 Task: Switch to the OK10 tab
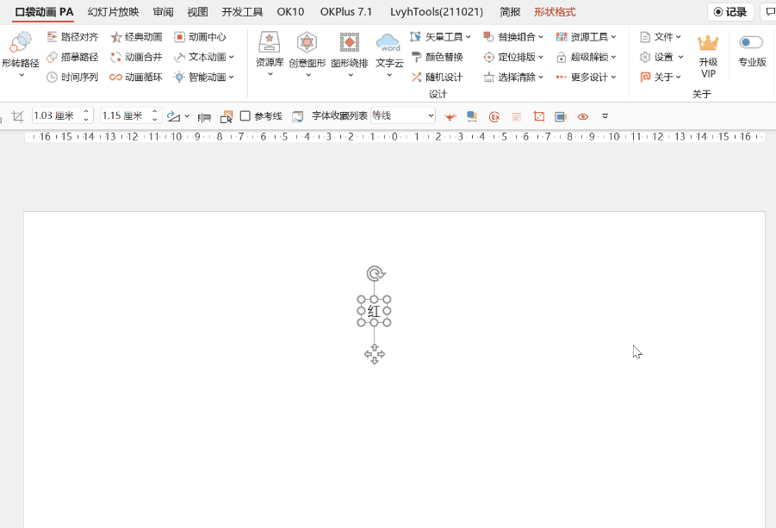[x=290, y=12]
